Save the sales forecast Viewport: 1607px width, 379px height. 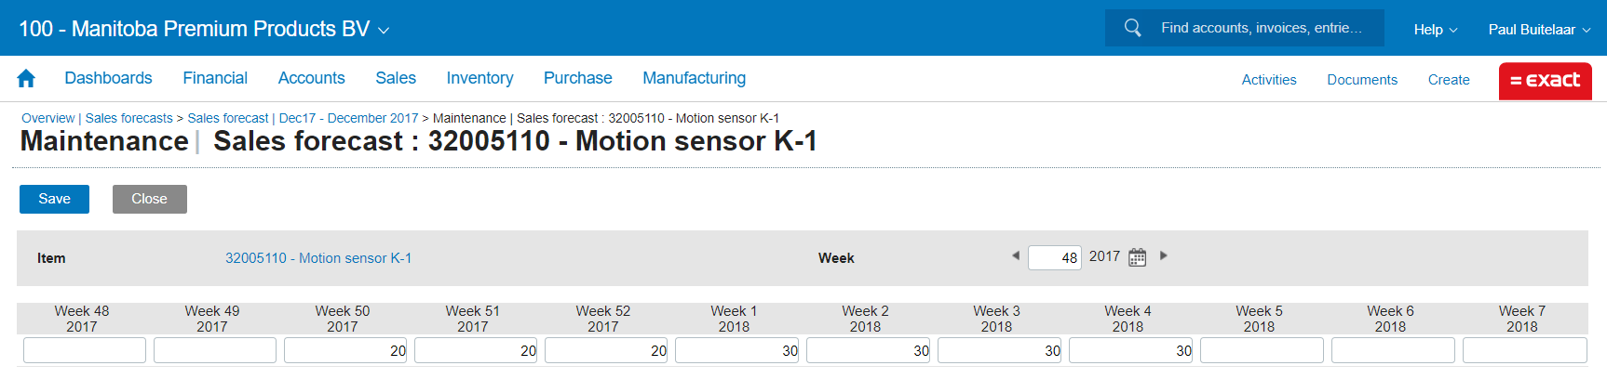point(54,199)
